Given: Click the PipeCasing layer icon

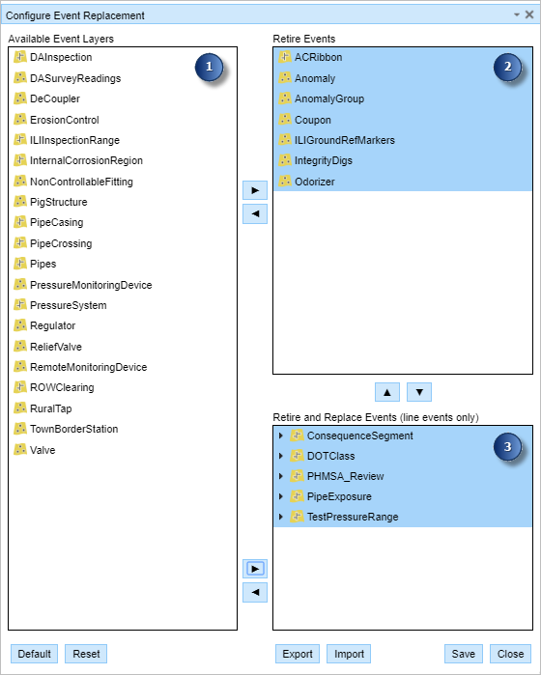Looking at the screenshot, I should click(20, 222).
